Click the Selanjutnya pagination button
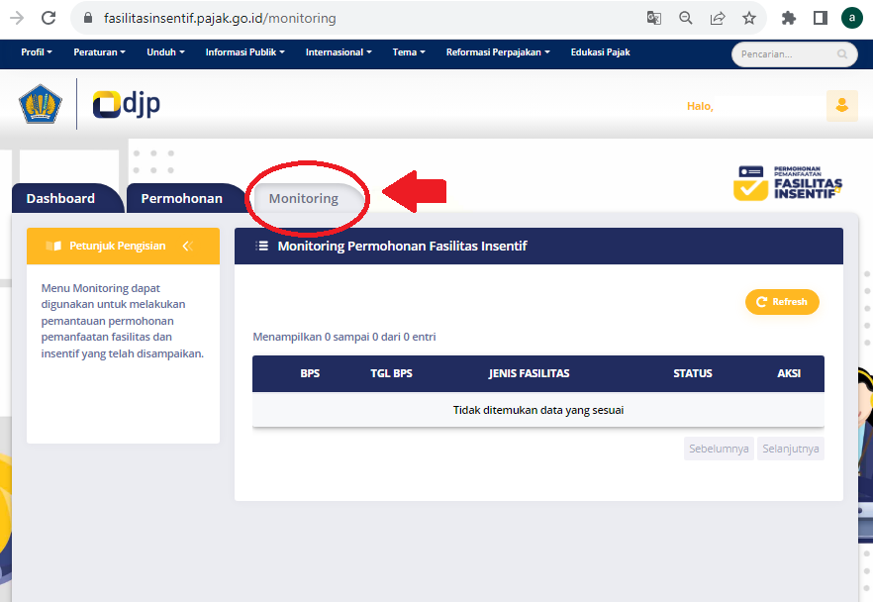Viewport: 873px width, 602px height. [x=791, y=449]
